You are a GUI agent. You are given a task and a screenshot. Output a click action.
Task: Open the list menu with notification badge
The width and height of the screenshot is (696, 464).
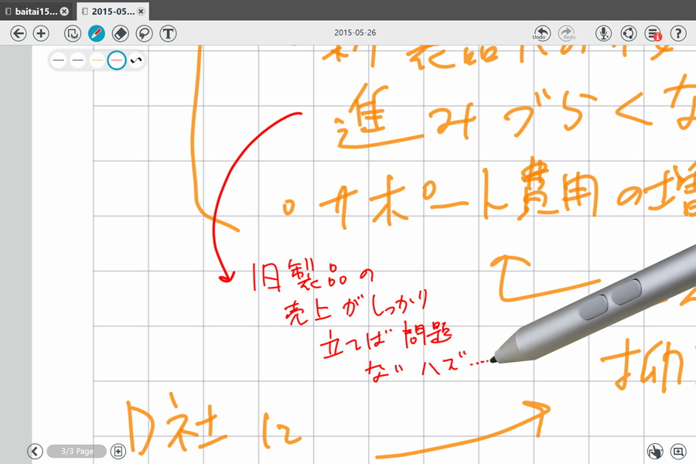point(653,33)
